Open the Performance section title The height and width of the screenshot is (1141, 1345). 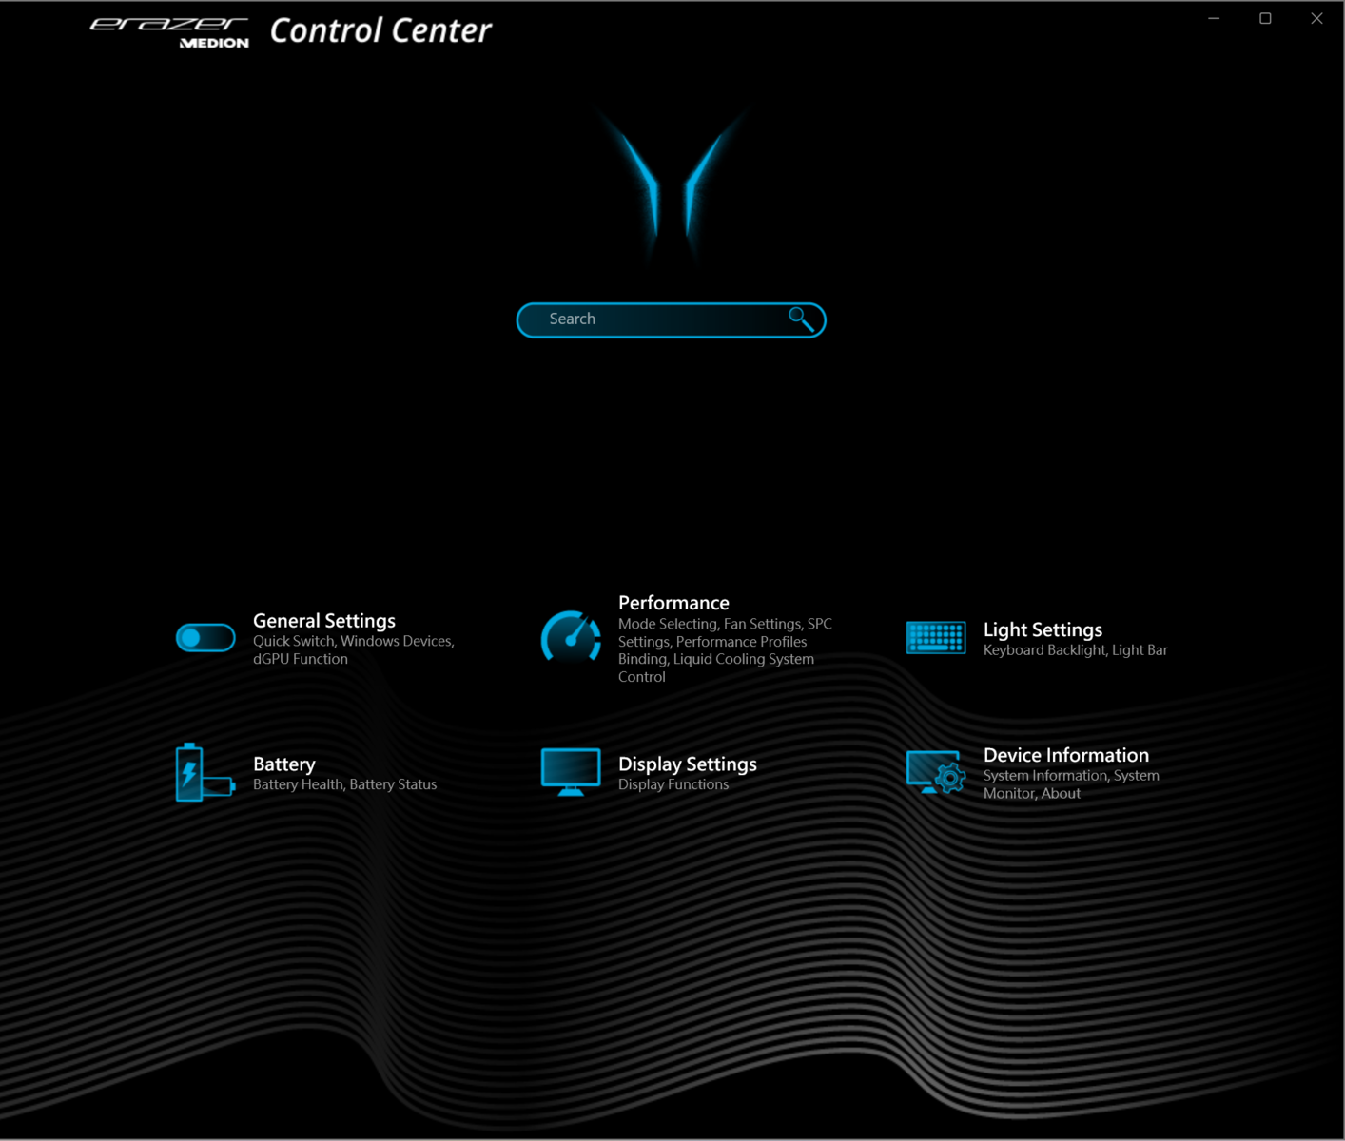click(x=673, y=603)
